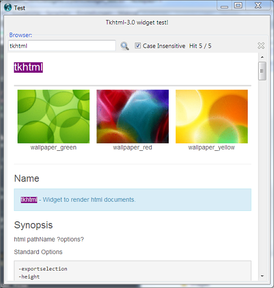Click the wallpaper_green caption
The height and width of the screenshot is (288, 274).
[53, 148]
